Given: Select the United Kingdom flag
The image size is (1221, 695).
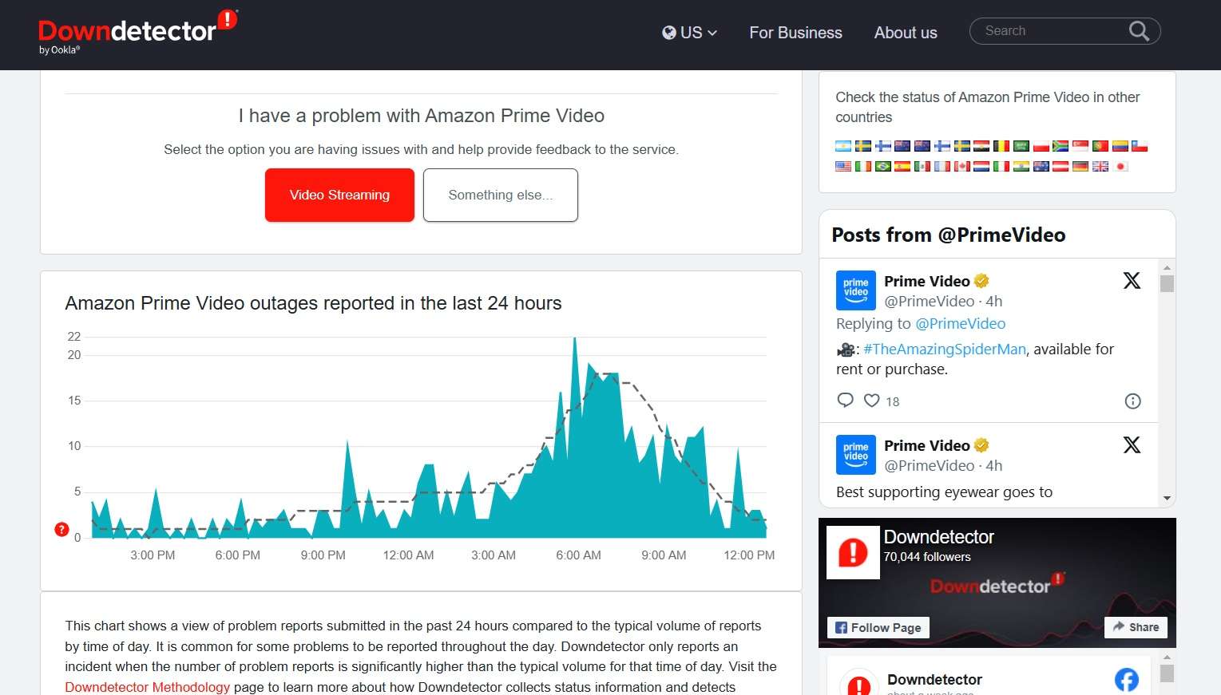Looking at the screenshot, I should pos(1100,166).
